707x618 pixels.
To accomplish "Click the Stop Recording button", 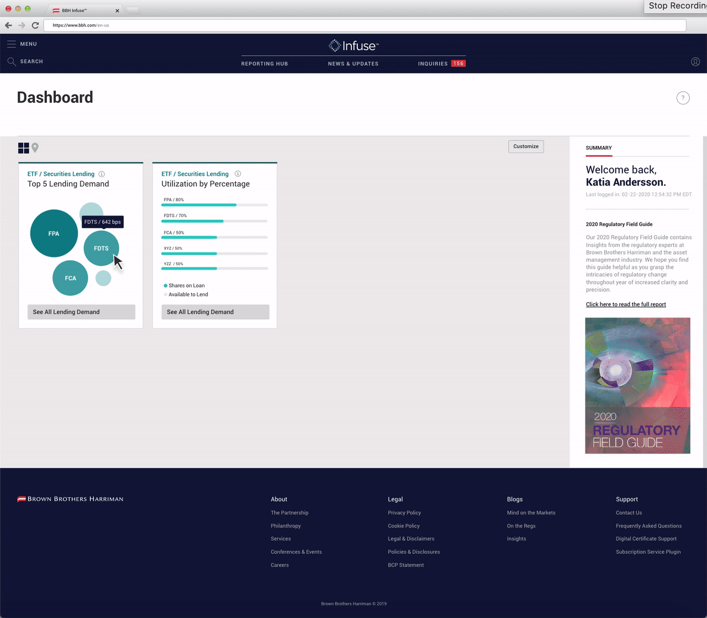I will point(676,6).
